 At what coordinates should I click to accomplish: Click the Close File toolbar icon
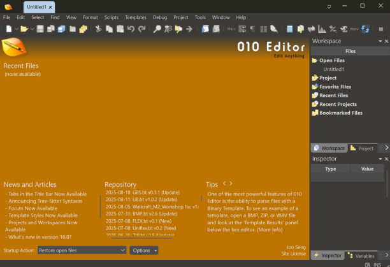pos(73,29)
